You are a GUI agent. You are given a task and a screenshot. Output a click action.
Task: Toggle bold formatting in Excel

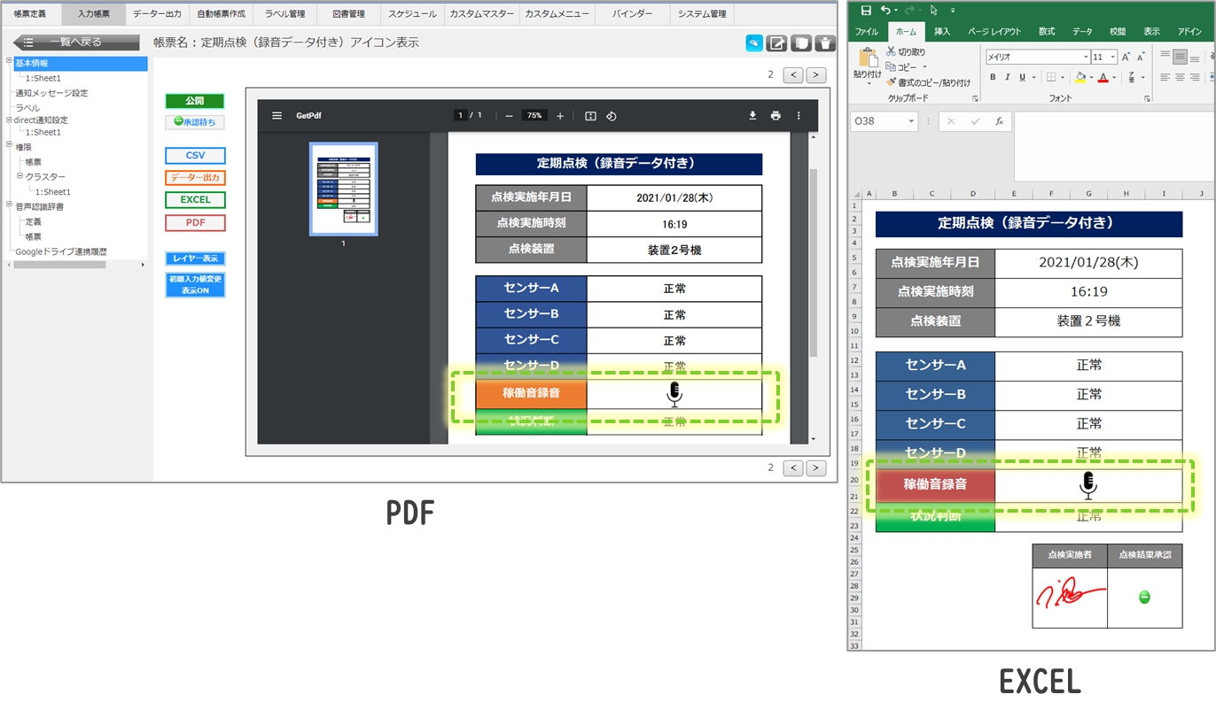[x=993, y=78]
